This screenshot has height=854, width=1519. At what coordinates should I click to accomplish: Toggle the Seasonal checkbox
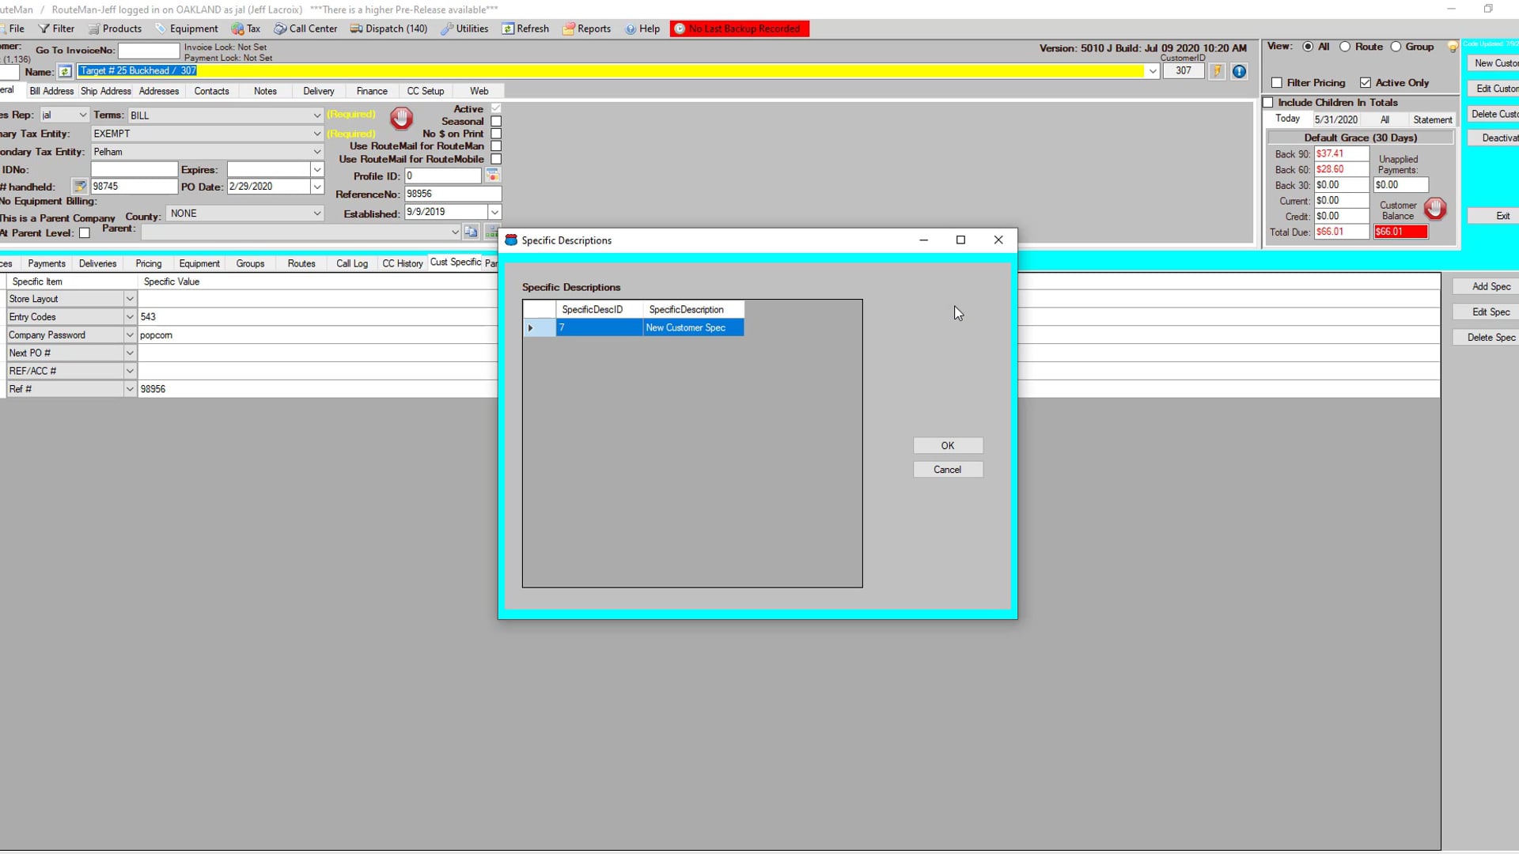pos(496,122)
